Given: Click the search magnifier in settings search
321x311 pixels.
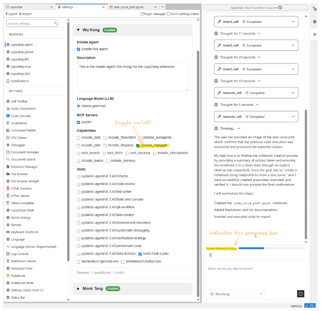Looking at the screenshot, I should tap(56, 23).
